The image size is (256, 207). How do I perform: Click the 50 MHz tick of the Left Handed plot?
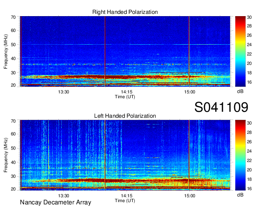click(x=13, y=148)
